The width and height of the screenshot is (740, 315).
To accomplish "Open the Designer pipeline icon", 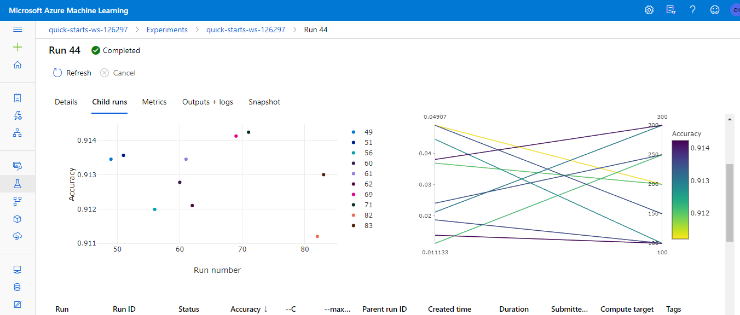I will point(18,133).
